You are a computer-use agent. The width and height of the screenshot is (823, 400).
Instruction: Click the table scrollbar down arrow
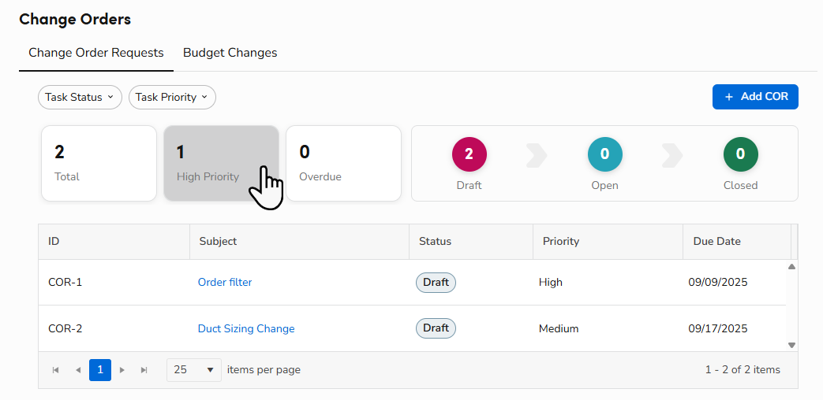(792, 345)
